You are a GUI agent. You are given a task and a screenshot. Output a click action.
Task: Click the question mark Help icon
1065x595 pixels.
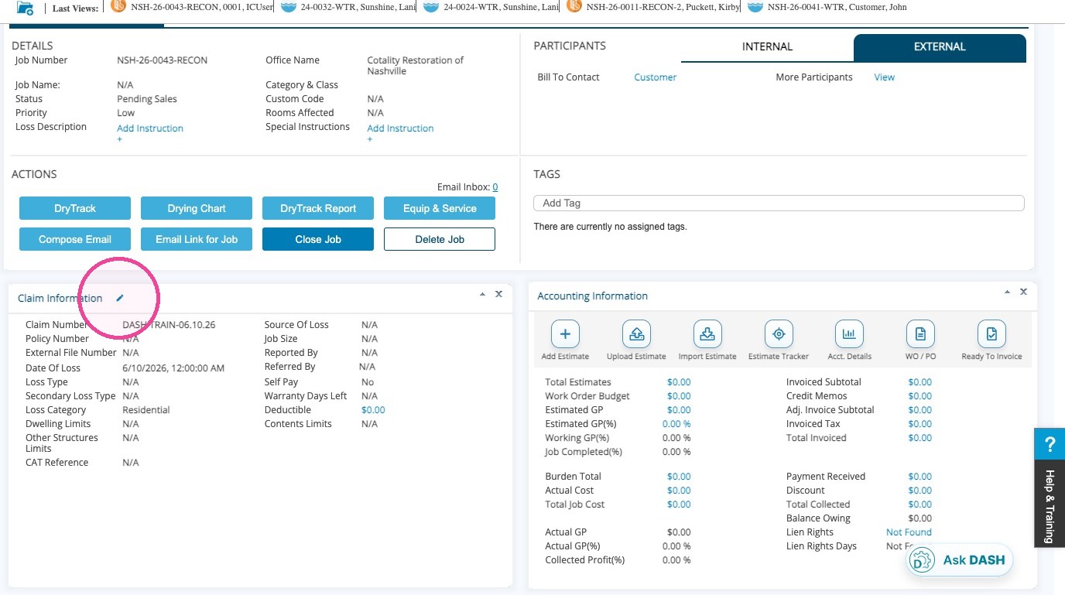tap(1050, 445)
